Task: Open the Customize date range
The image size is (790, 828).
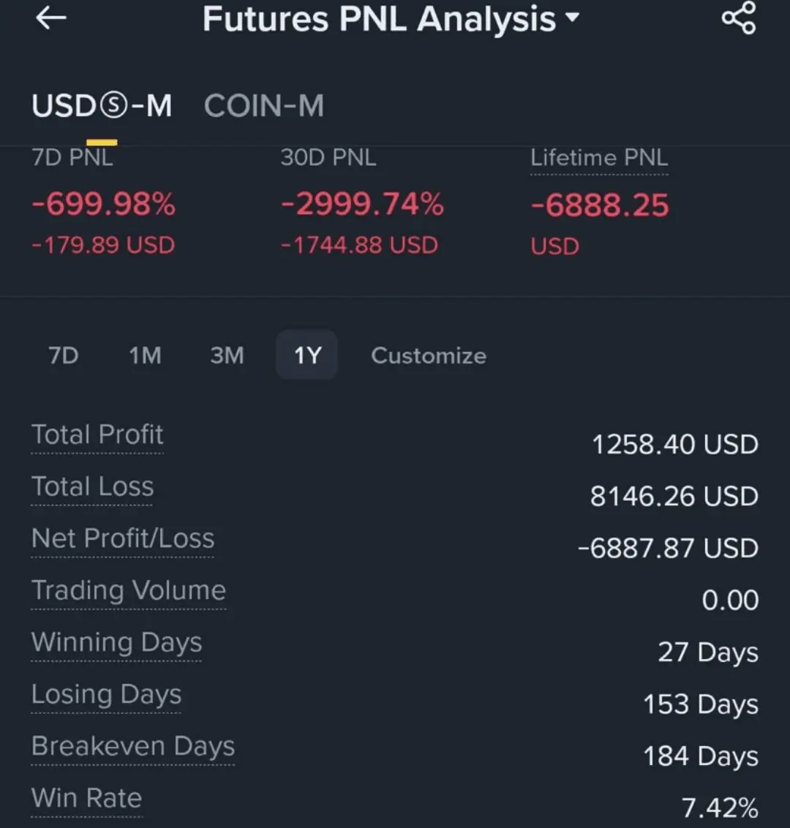Action: point(429,355)
